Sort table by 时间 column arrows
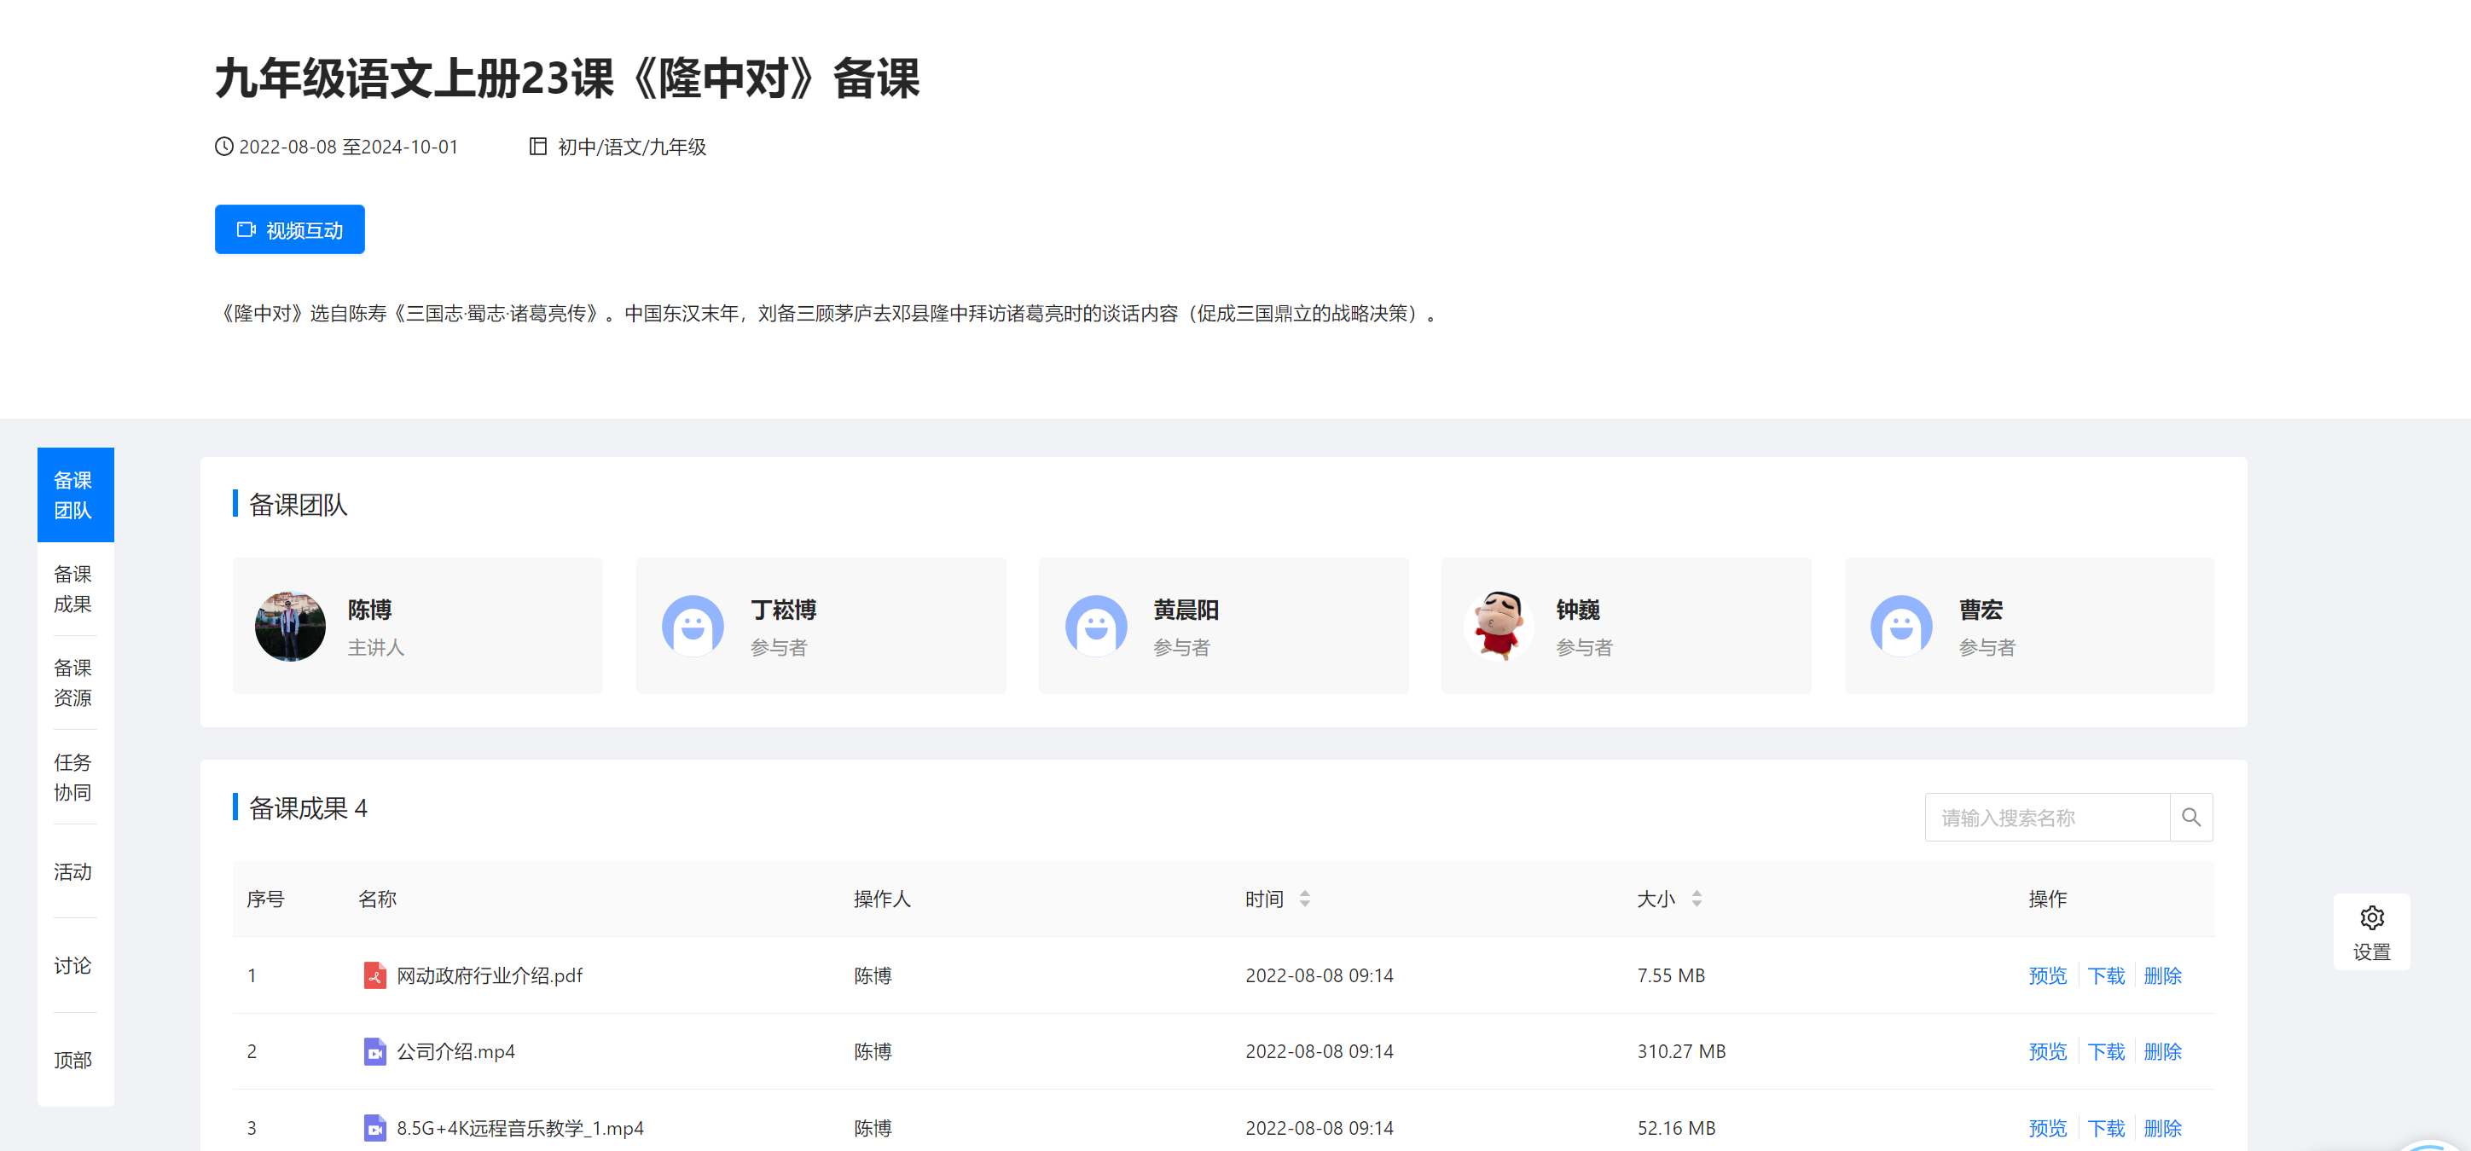Viewport: 2471px width, 1151px height. 1304,899
